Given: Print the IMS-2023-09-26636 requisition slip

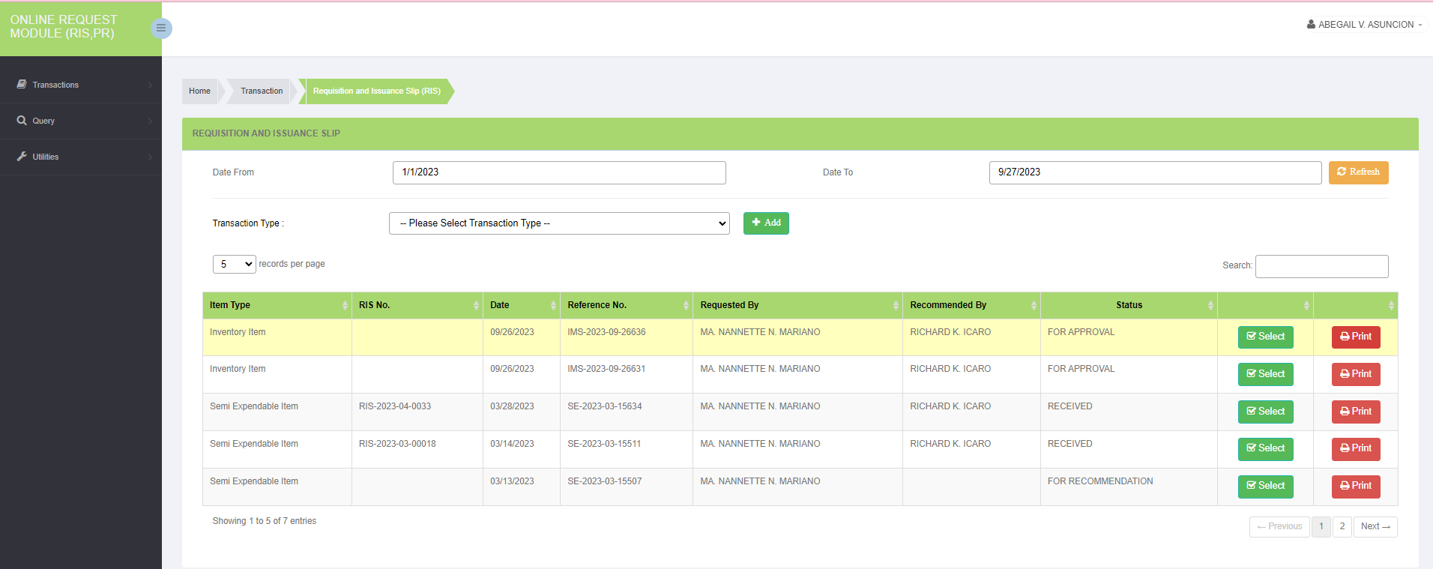Looking at the screenshot, I should (1356, 337).
